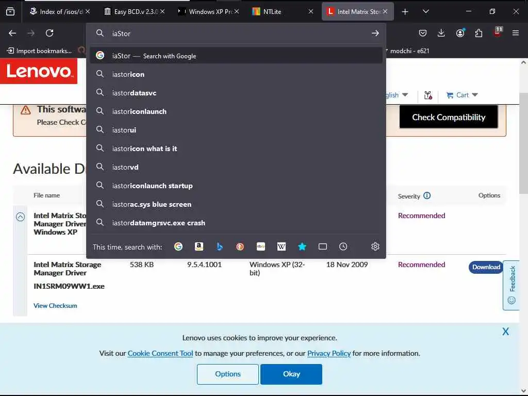The image size is (528, 396).
Task: Open the "modchi - e621" bookmark
Action: click(409, 51)
